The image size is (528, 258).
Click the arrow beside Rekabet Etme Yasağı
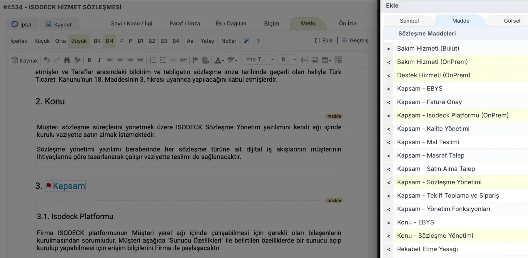click(389, 249)
